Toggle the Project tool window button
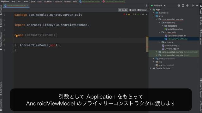202x113 pixels. point(201,9)
